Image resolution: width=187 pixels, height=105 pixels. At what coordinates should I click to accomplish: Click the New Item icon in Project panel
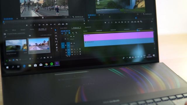click(x=48, y=57)
